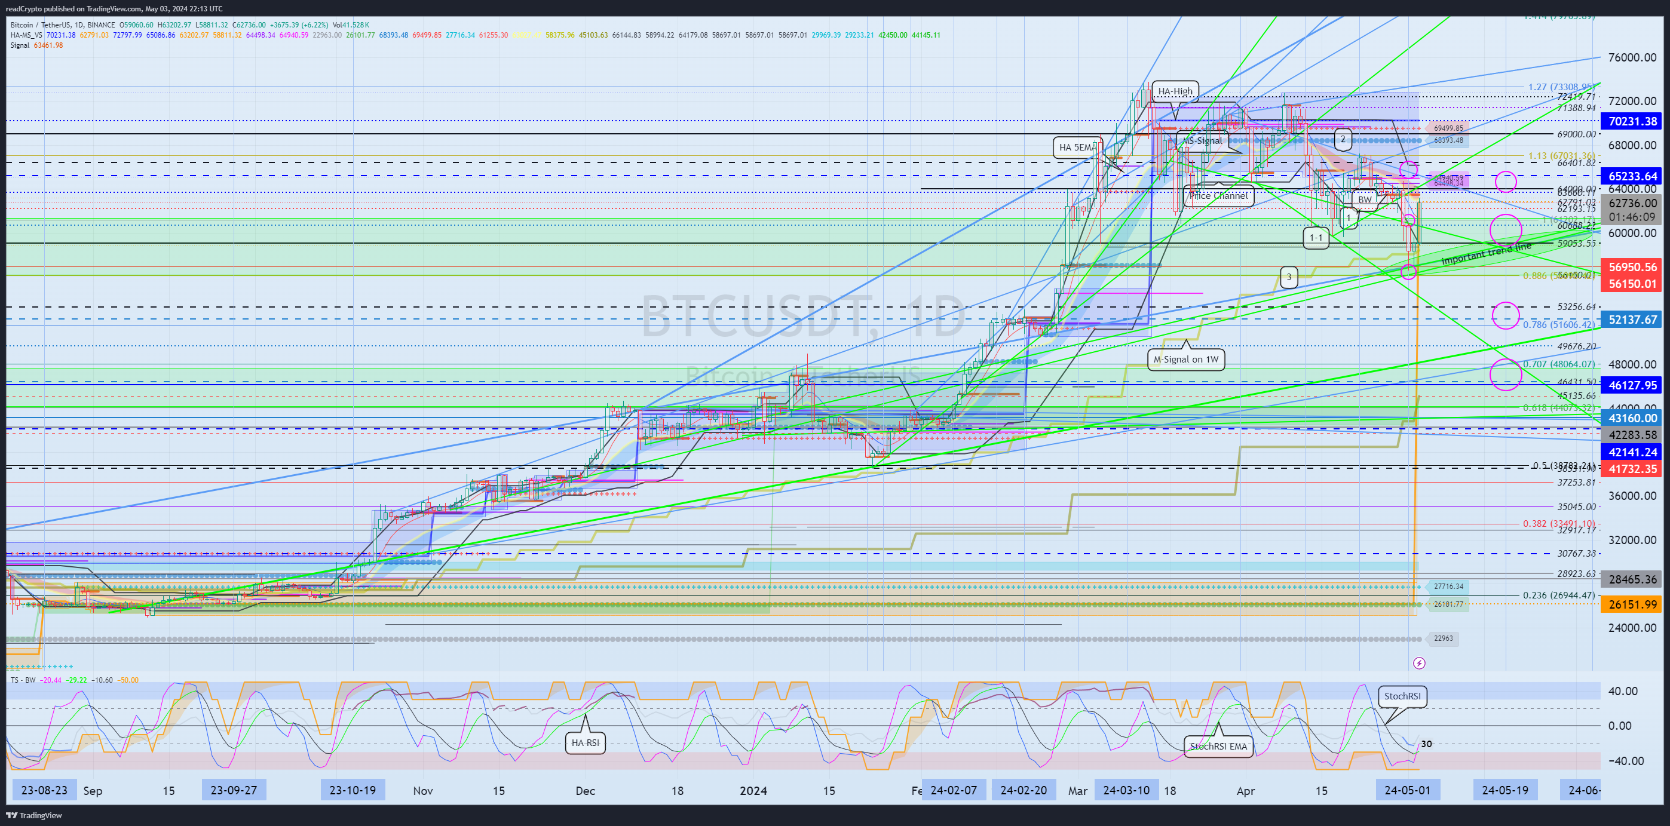This screenshot has height=826, width=1670.
Task: Click the 27716.34 line value tag
Action: (x=1448, y=587)
